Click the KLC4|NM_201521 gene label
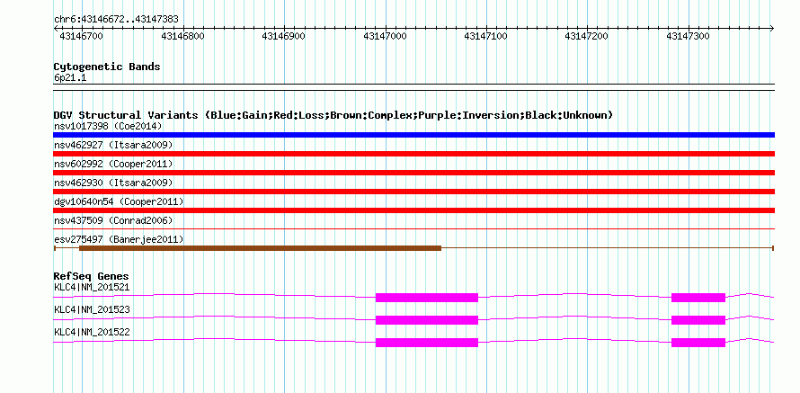800x393 pixels. [x=92, y=288]
